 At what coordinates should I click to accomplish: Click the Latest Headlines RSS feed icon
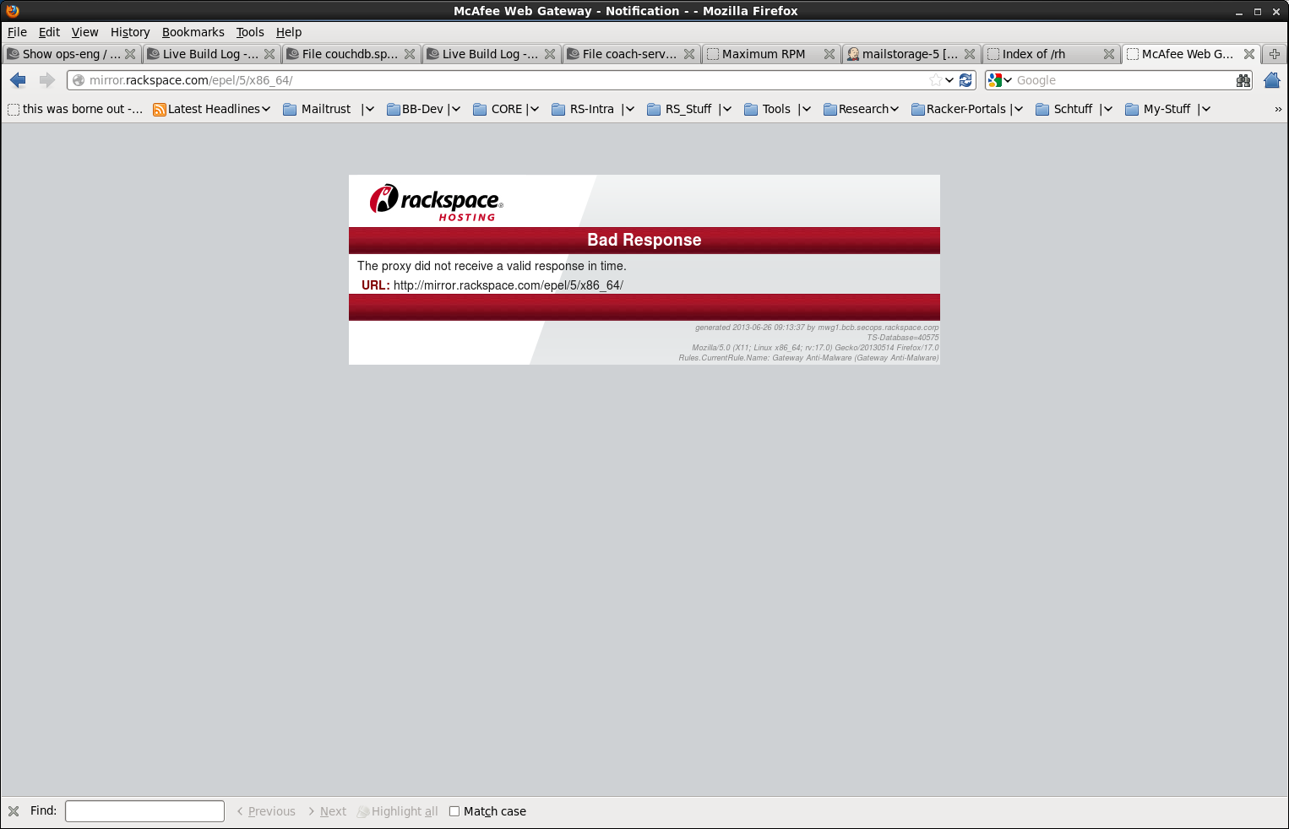tap(160, 109)
